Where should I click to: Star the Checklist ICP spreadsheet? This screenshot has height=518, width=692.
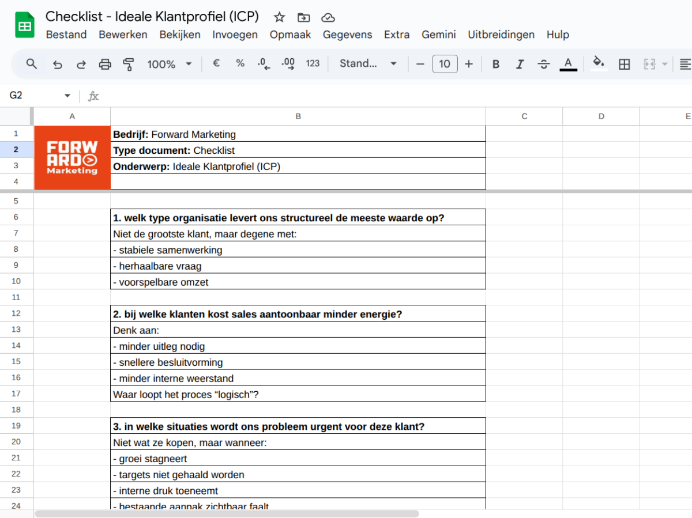(279, 17)
